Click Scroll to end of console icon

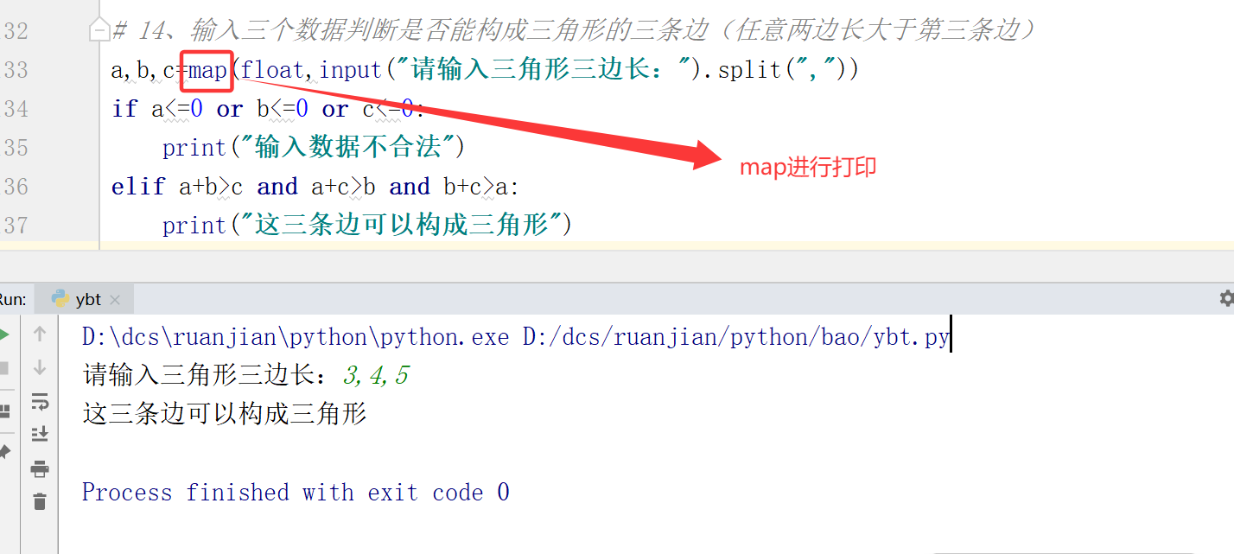tap(40, 435)
